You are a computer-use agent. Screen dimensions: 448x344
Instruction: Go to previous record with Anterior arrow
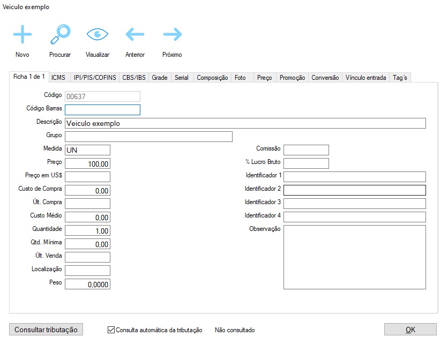135,35
